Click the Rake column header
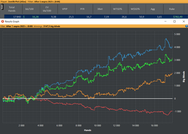This screenshot has width=188, height=134. point(172,9)
